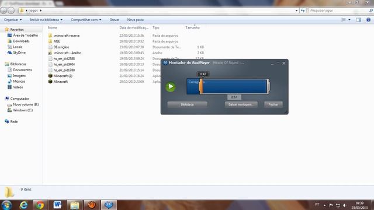The image size is (374, 210).
Task: Open Vídeos library
Action: pyautogui.click(x=18, y=87)
